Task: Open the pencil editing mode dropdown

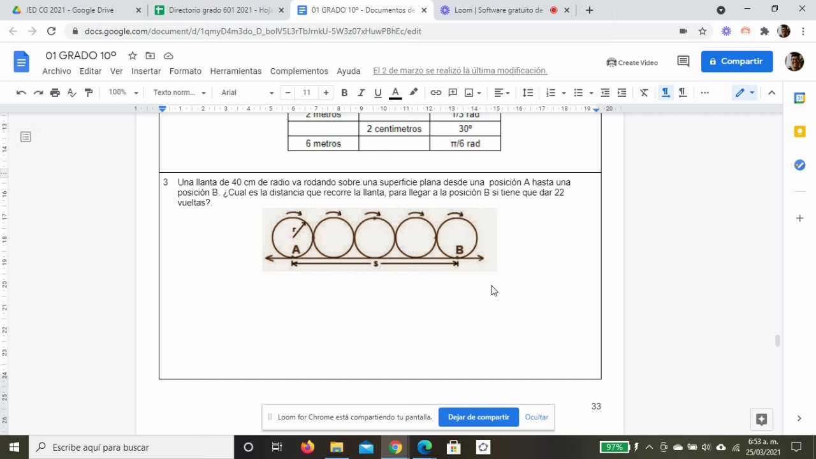Action: click(x=745, y=92)
